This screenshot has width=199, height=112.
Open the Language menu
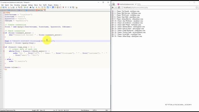tap(24, 5)
